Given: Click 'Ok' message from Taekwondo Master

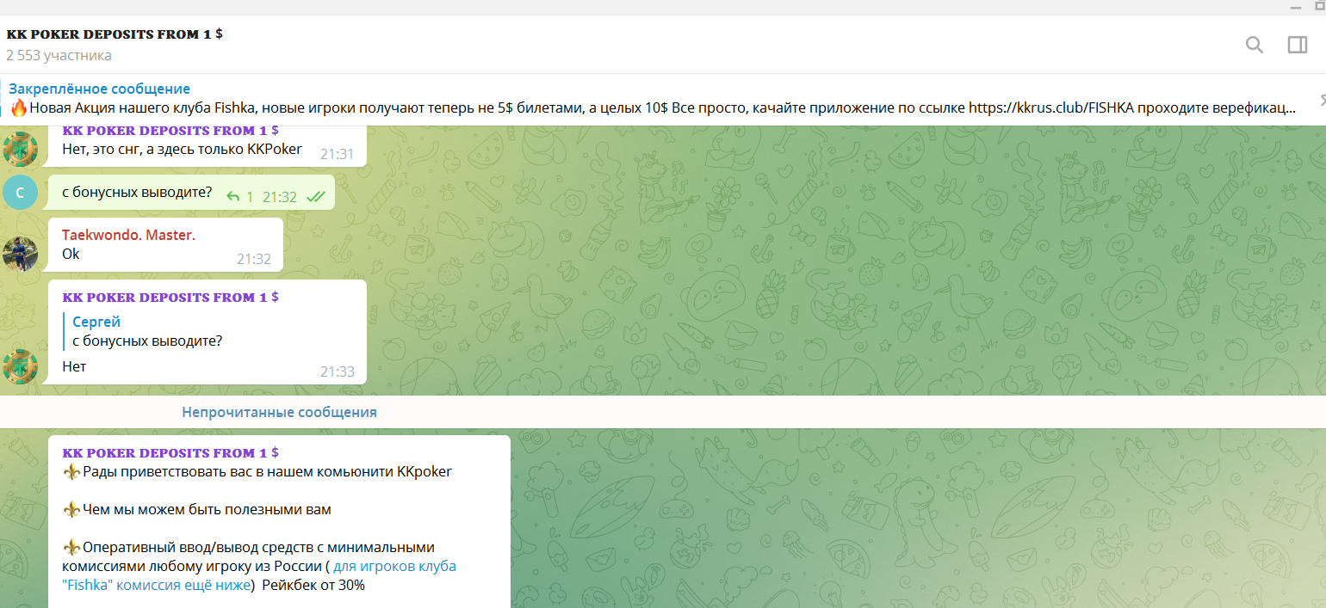Looking at the screenshot, I should click(x=71, y=254).
